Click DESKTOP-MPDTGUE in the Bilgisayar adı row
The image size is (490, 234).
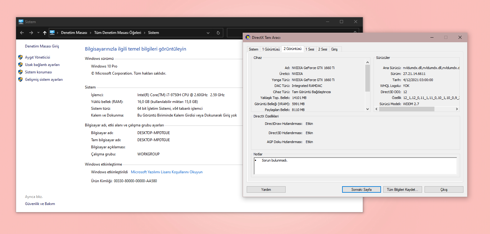(x=153, y=133)
